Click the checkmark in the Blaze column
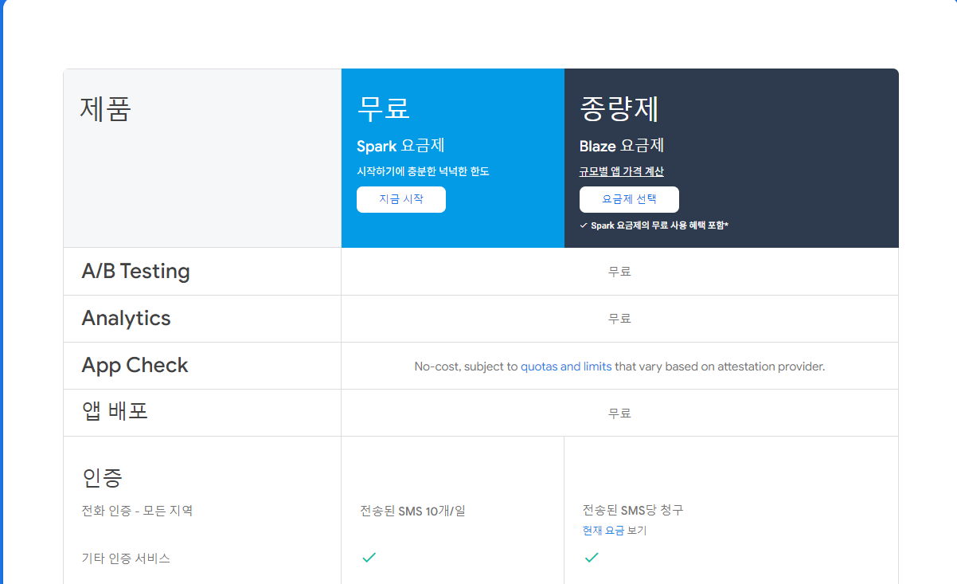This screenshot has height=584, width=957. click(x=592, y=558)
